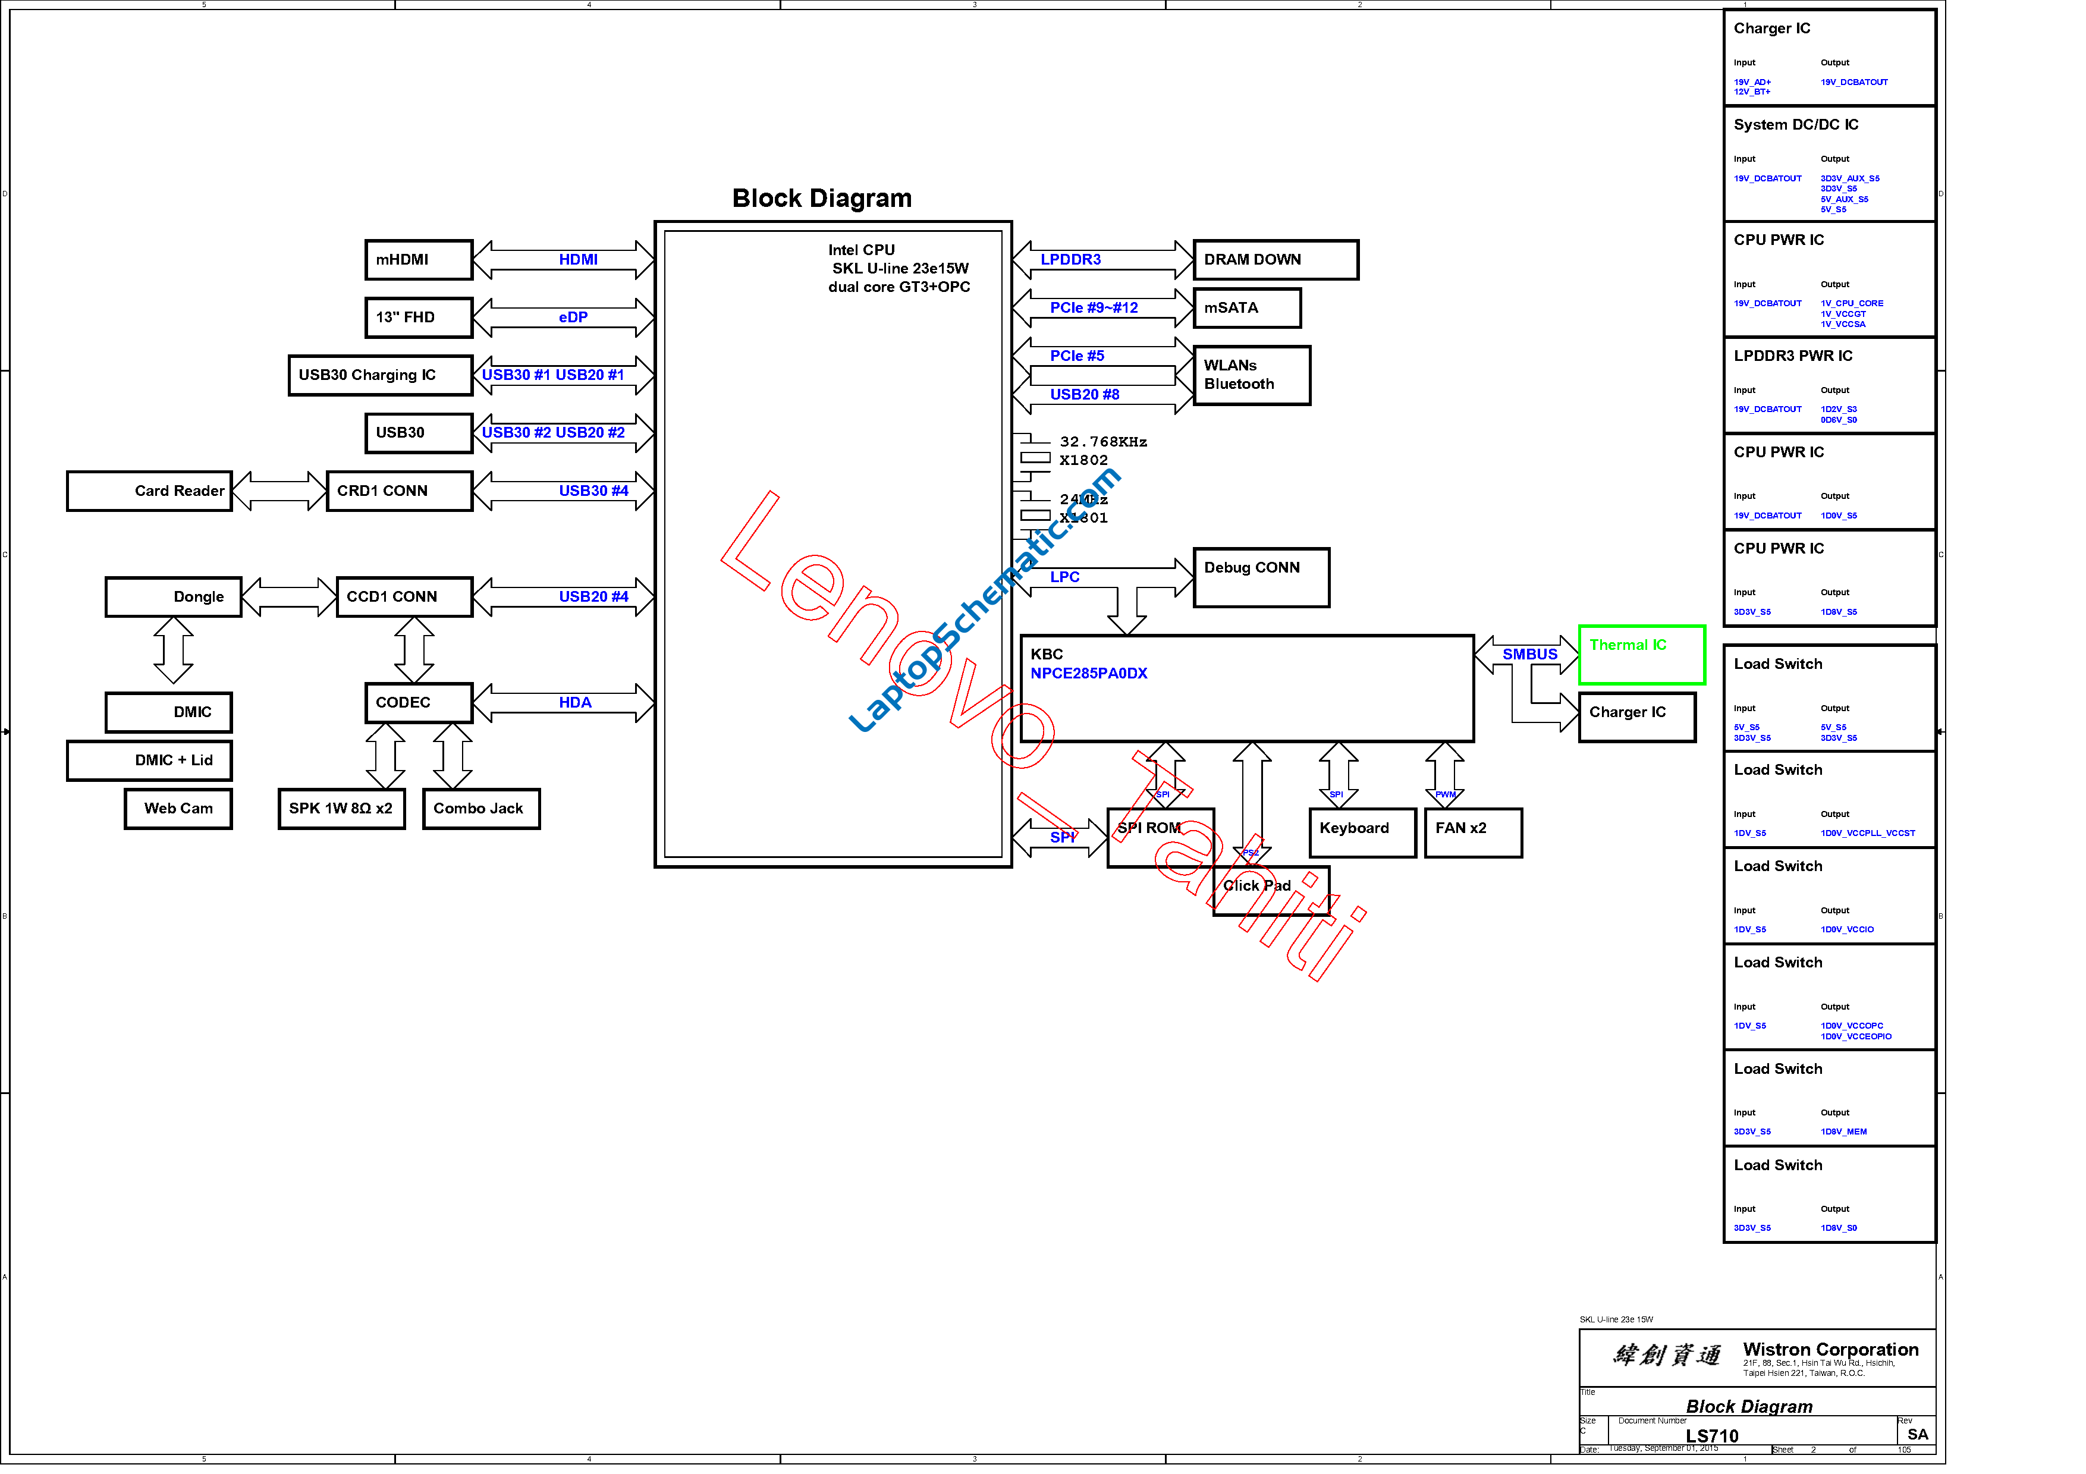Select the 'CCD1 CONN' block

404,597
